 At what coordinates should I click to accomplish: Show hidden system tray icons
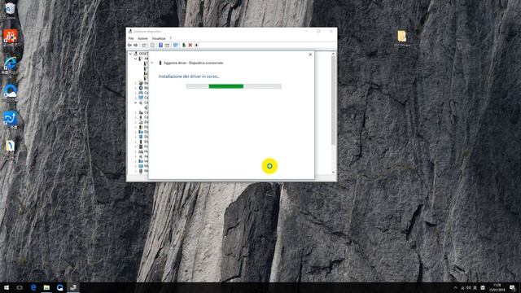455,287
